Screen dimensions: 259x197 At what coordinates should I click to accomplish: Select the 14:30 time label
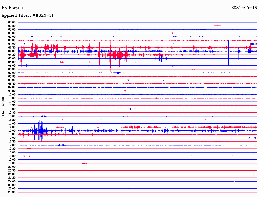click(x=12, y=127)
